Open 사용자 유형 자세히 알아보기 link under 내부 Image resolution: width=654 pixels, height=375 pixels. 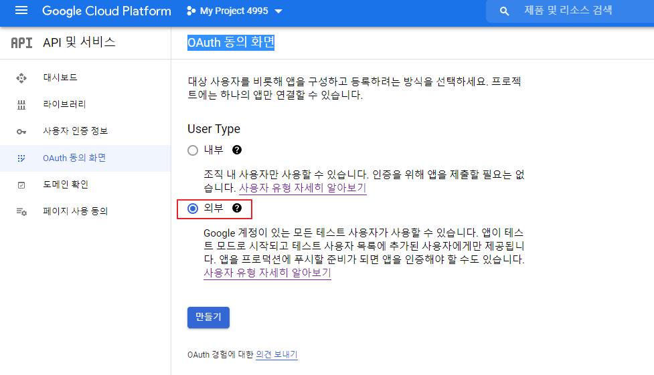click(303, 188)
